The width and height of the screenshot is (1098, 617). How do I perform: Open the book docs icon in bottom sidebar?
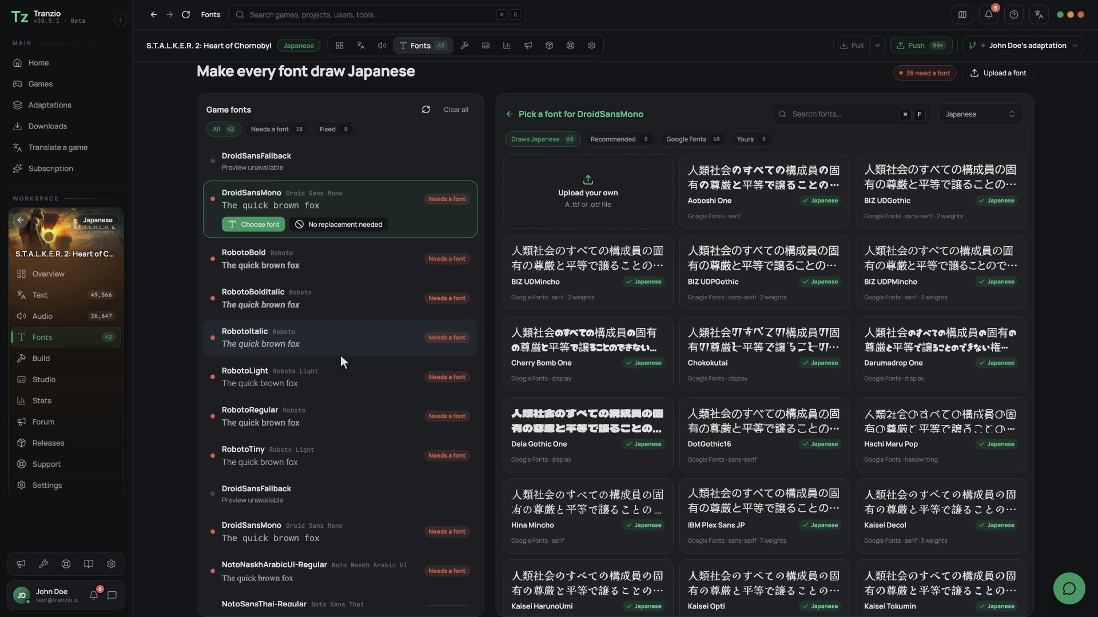pos(89,564)
